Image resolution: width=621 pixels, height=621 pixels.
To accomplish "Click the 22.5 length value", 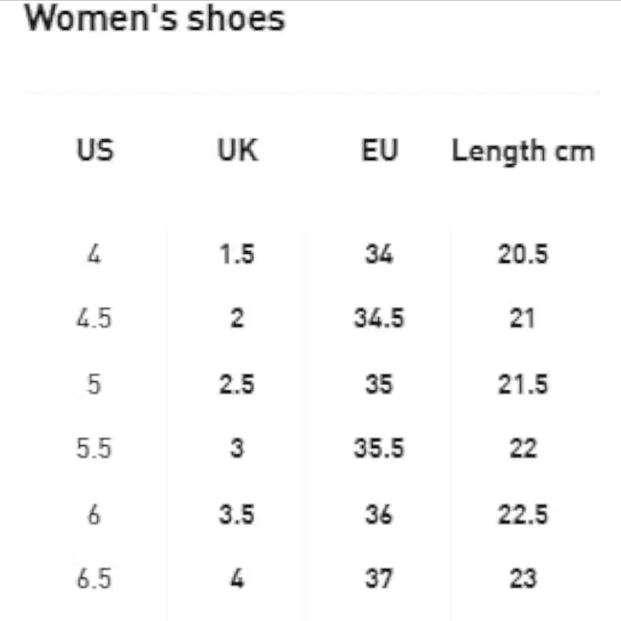I will [523, 514].
